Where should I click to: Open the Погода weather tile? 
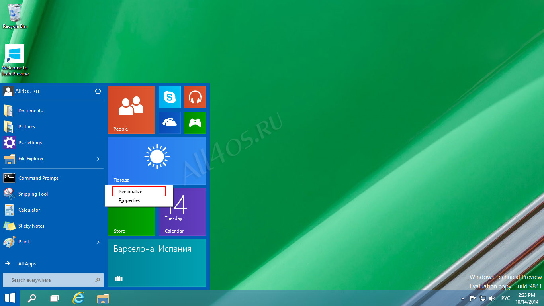[x=157, y=161]
